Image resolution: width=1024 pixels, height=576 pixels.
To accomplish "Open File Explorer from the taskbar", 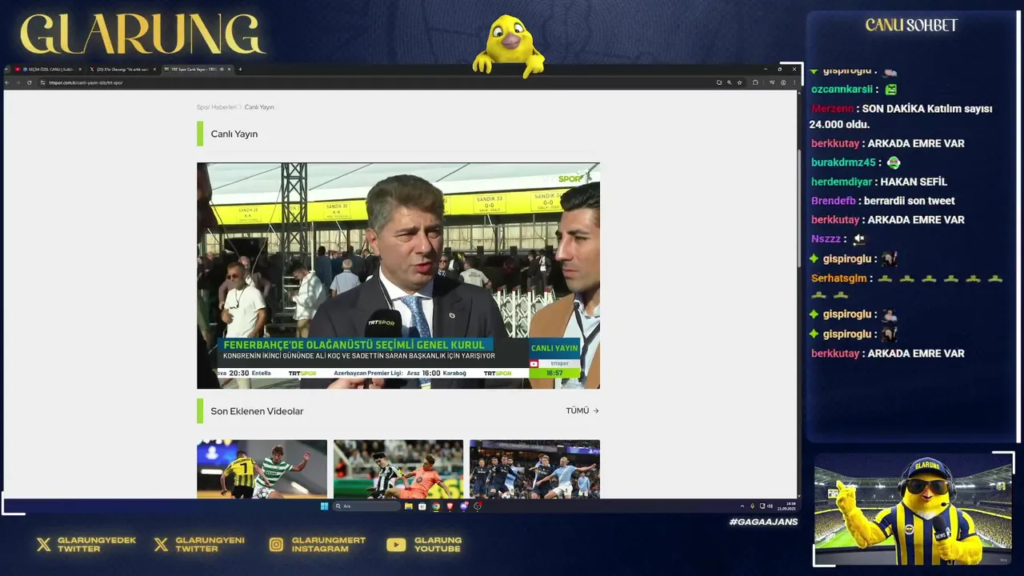I will point(409,506).
